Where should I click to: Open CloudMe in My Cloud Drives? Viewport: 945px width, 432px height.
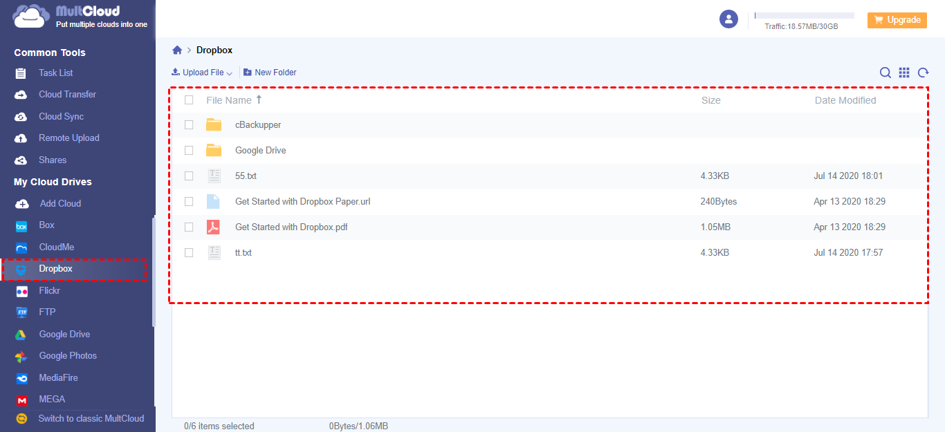click(56, 247)
